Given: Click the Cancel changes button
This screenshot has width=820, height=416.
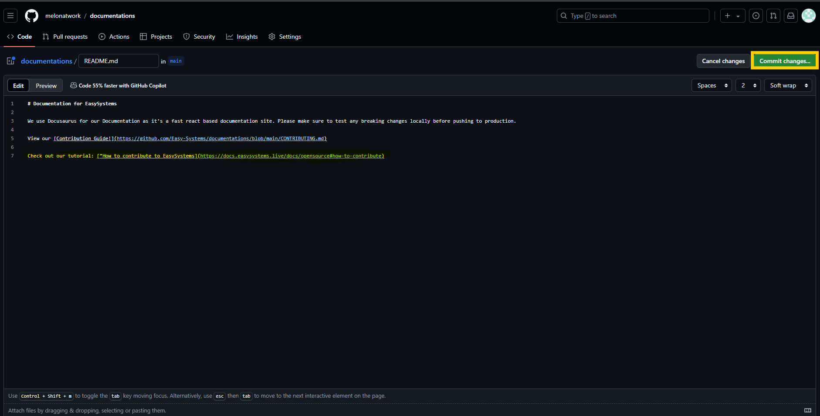Looking at the screenshot, I should pyautogui.click(x=723, y=61).
